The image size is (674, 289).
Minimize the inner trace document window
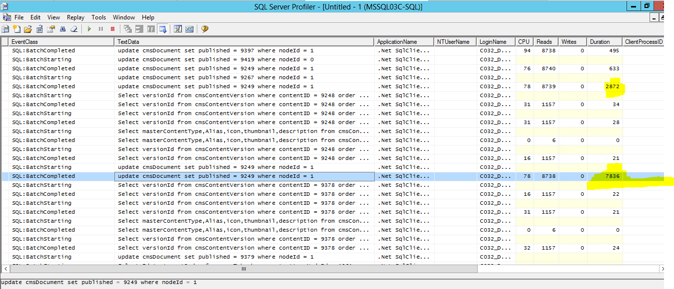[654, 17]
